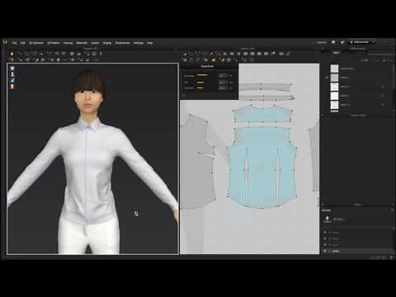Click the eye icon beside second fabric
The width and height of the screenshot is (396, 297).
click(x=327, y=78)
